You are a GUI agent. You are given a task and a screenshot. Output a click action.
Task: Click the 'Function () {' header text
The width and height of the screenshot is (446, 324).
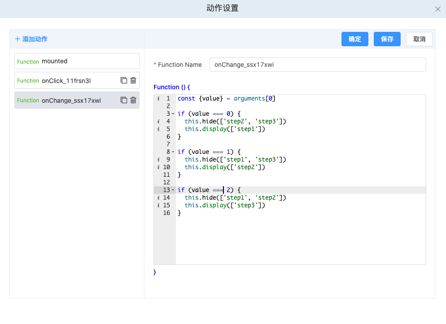[x=171, y=87]
